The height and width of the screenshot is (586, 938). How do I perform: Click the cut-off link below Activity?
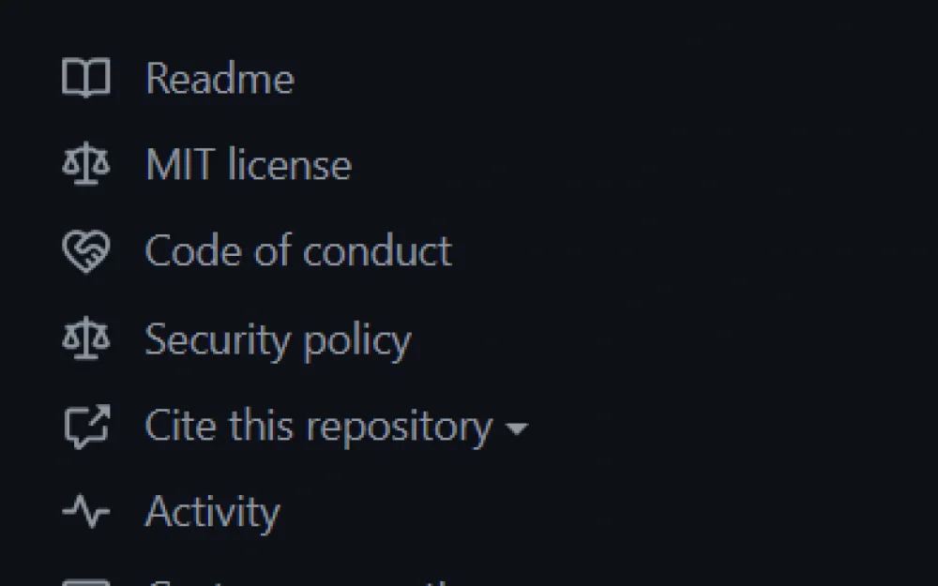(x=300, y=581)
